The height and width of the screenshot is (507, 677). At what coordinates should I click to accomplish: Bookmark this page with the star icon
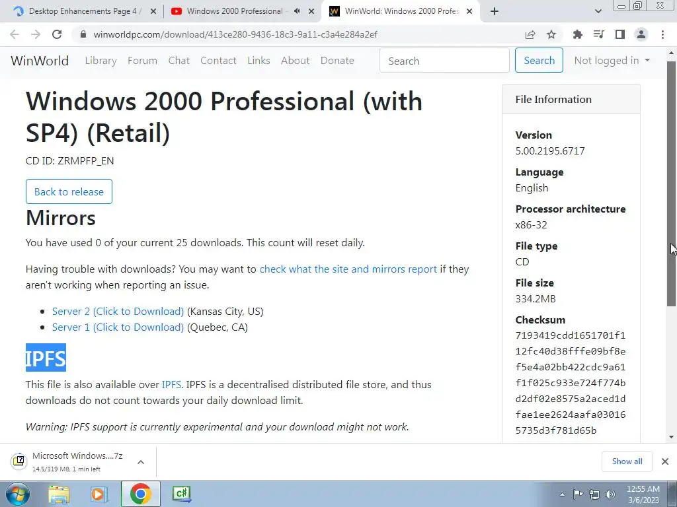click(551, 34)
